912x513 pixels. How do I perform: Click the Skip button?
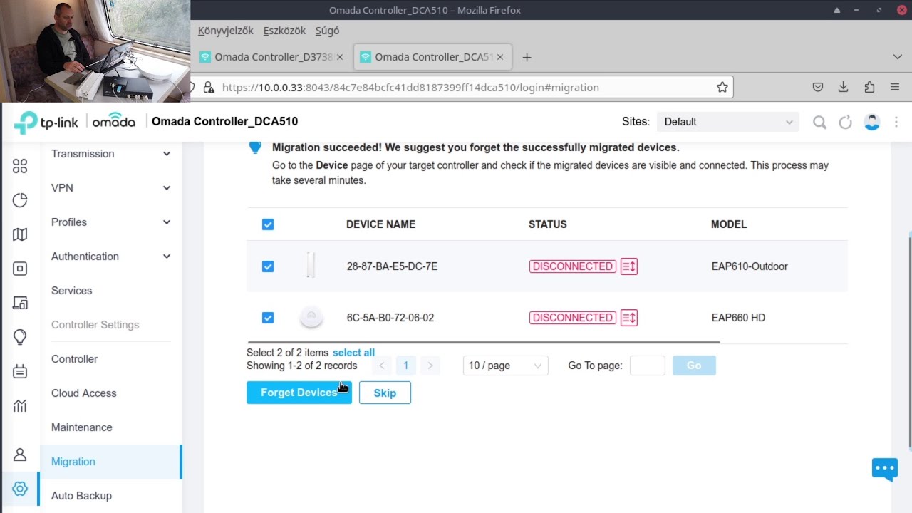[x=385, y=393]
